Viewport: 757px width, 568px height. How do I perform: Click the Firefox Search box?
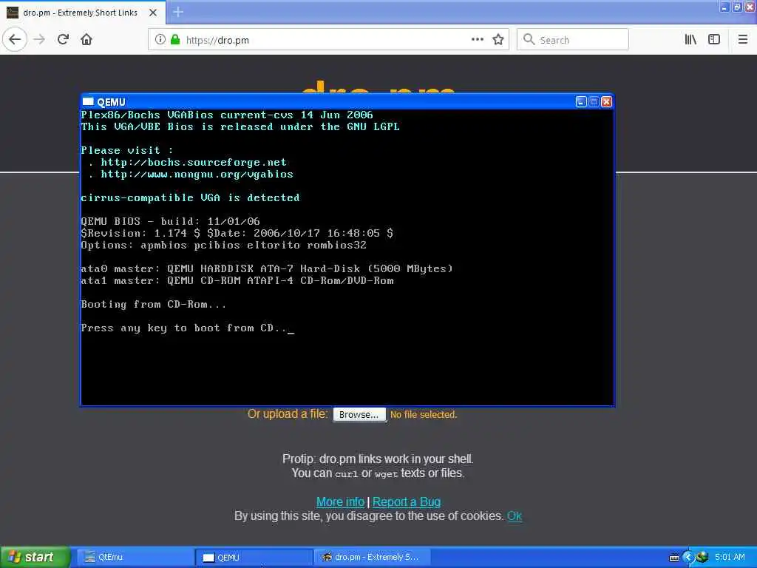click(x=573, y=40)
